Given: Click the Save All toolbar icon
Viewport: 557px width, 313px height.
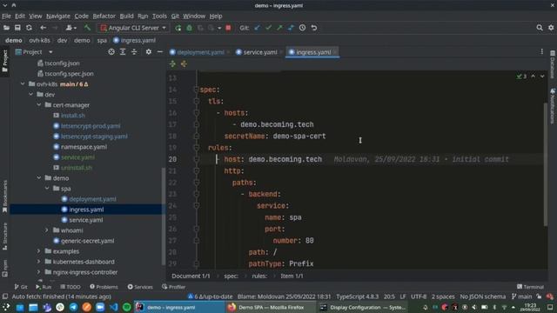Looking at the screenshot, I should [x=17, y=28].
